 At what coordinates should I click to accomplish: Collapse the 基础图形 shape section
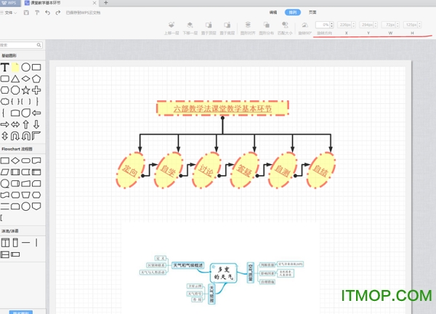[12, 55]
